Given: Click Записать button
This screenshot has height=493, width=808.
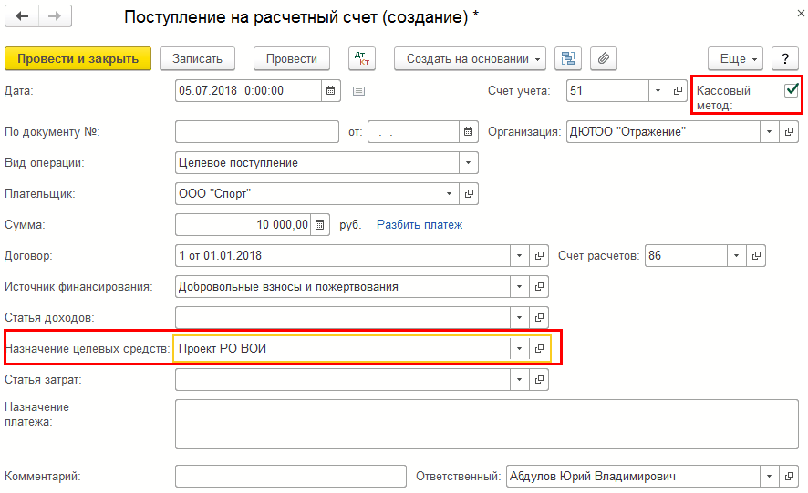Looking at the screenshot, I should pyautogui.click(x=197, y=58).
